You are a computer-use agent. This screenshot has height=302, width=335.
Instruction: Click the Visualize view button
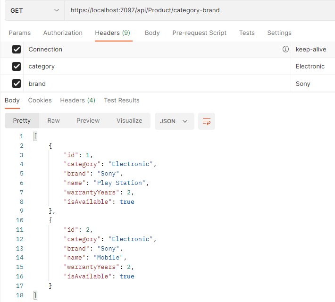point(129,121)
